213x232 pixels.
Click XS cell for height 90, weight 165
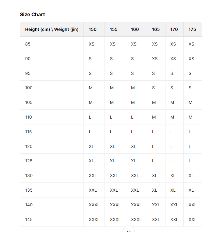click(x=155, y=59)
